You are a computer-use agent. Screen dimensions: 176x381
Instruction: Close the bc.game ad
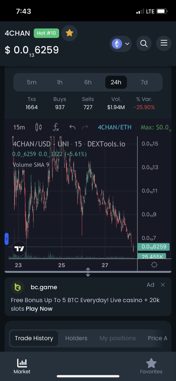point(163,285)
